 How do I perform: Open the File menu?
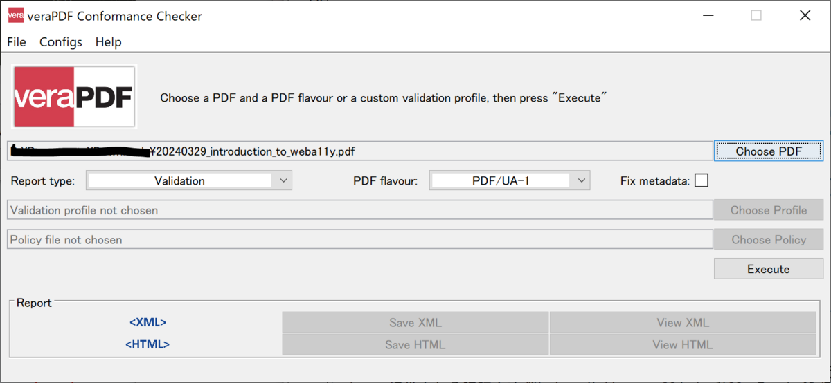[x=17, y=42]
